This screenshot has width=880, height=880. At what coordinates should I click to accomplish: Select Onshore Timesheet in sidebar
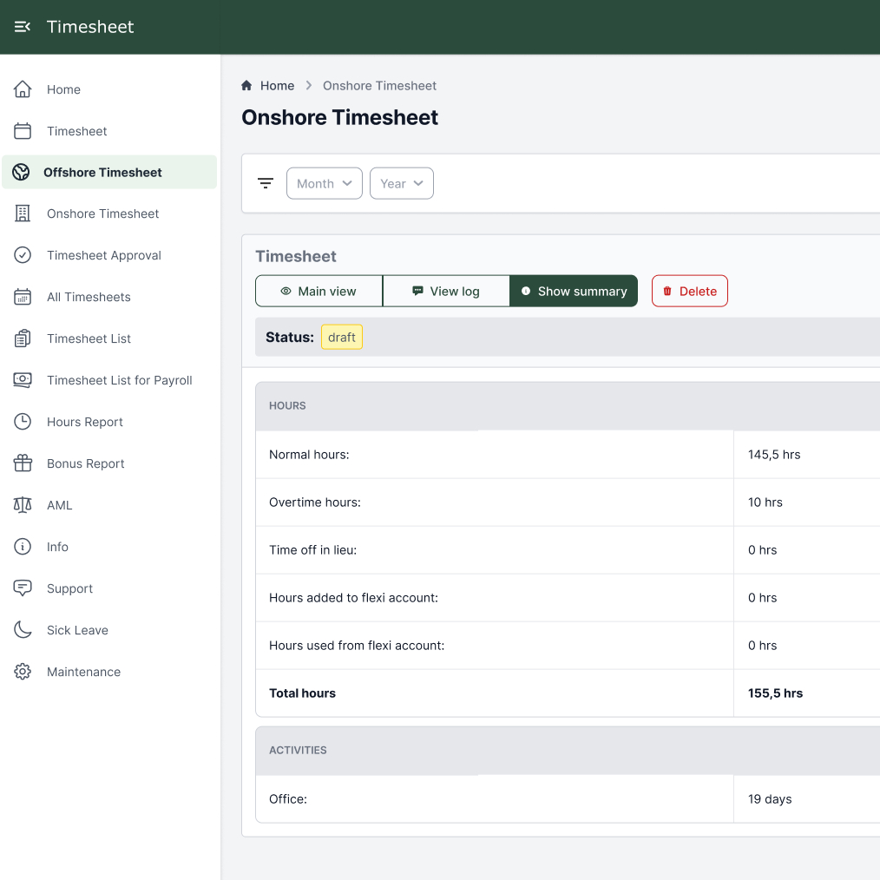(x=102, y=213)
